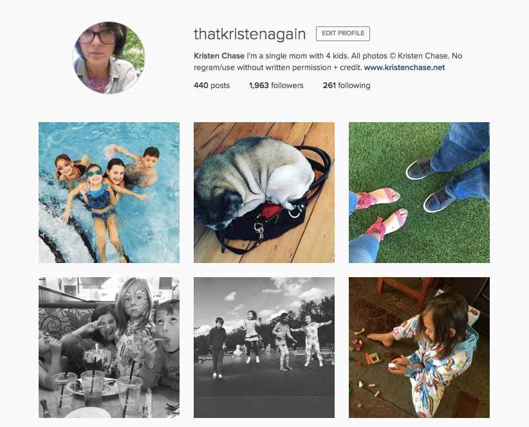Click the 440 posts count
529x427 pixels.
pos(212,86)
